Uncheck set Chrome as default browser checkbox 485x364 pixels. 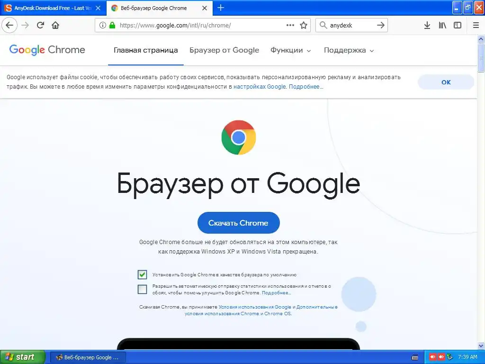(x=142, y=274)
